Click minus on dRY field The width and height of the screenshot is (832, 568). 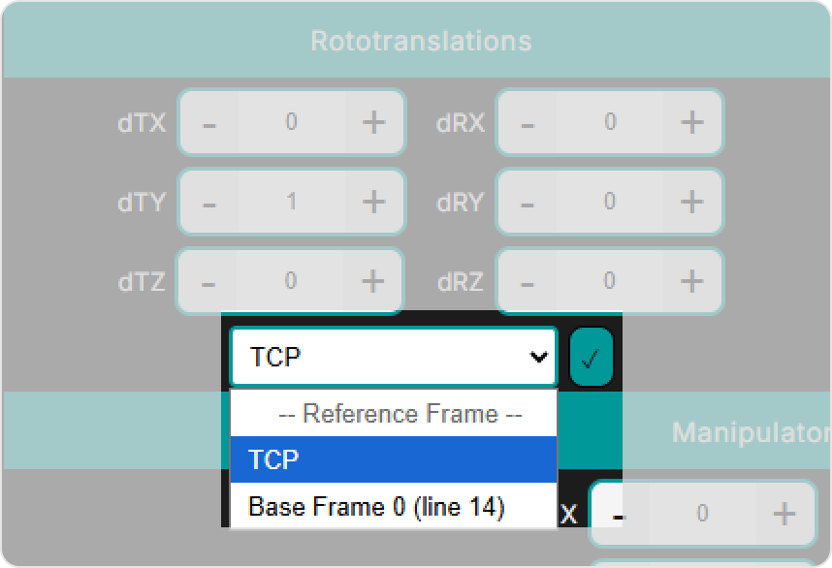pos(528,203)
